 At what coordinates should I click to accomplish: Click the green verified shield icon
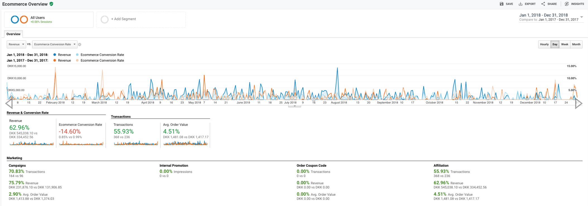(x=51, y=4)
